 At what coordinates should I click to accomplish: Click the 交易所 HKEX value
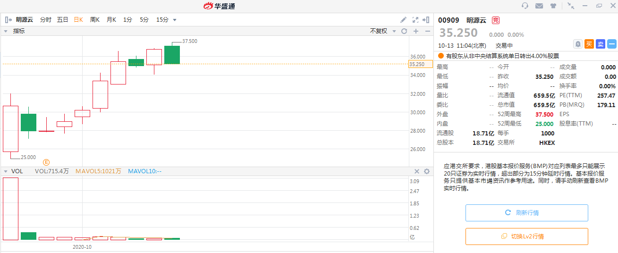(x=547, y=143)
